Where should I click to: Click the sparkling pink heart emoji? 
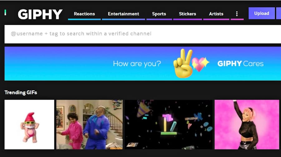[x=200, y=64]
